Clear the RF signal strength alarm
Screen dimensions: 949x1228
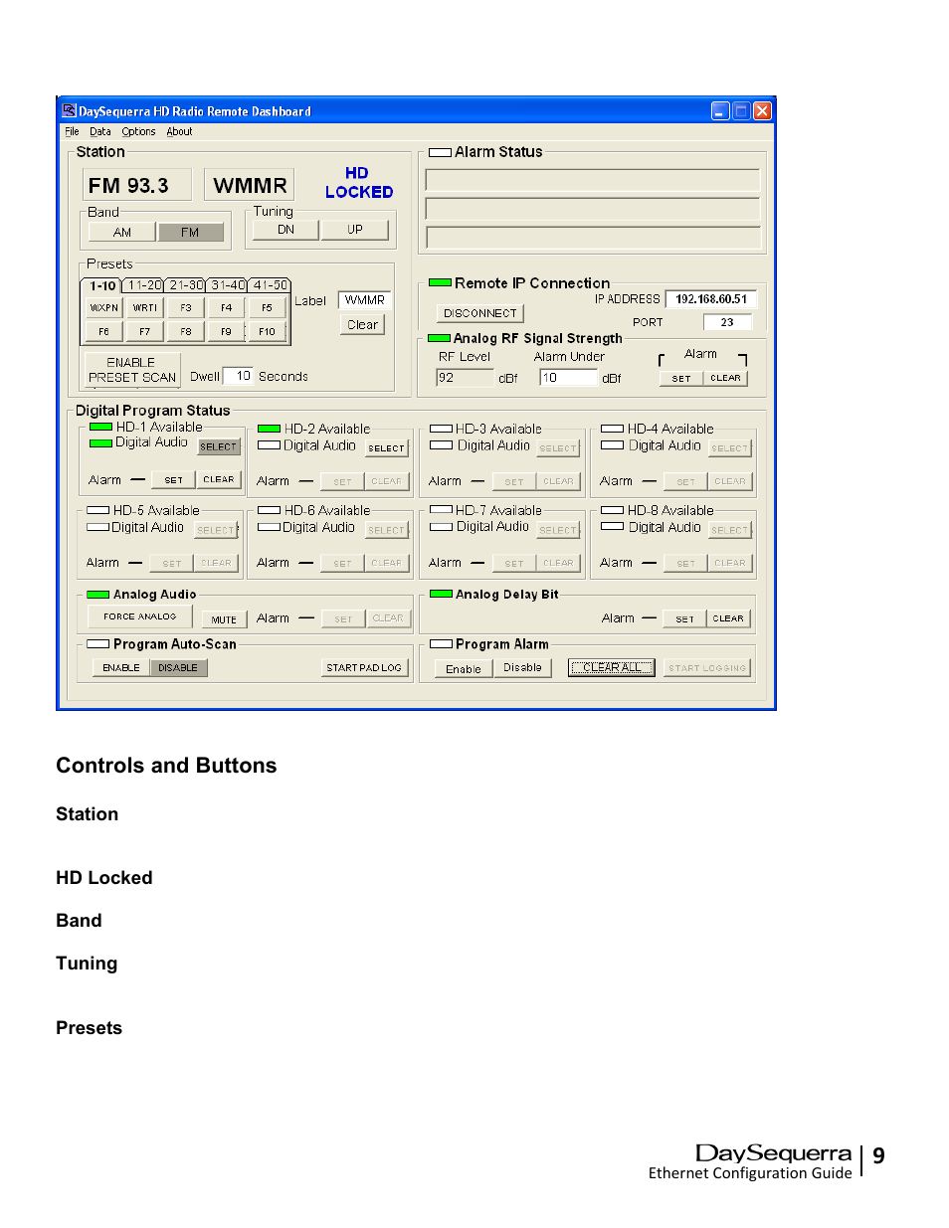725,379
